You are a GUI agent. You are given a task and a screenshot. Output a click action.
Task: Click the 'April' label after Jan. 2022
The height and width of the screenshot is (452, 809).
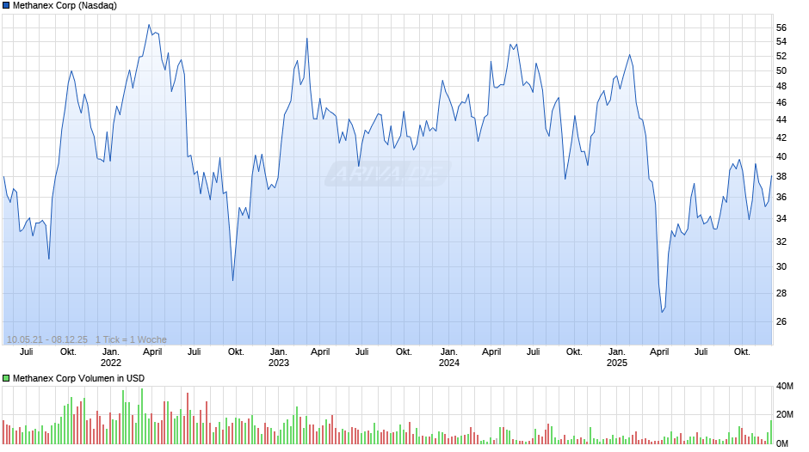[152, 352]
